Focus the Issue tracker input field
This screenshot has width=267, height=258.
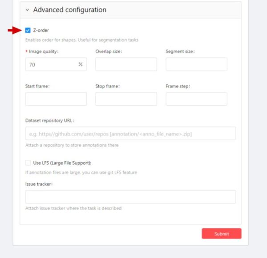point(130,197)
